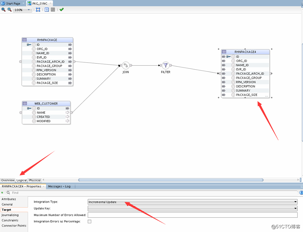
Task: Click the search magnifier icon in Find
Action: 8,193
